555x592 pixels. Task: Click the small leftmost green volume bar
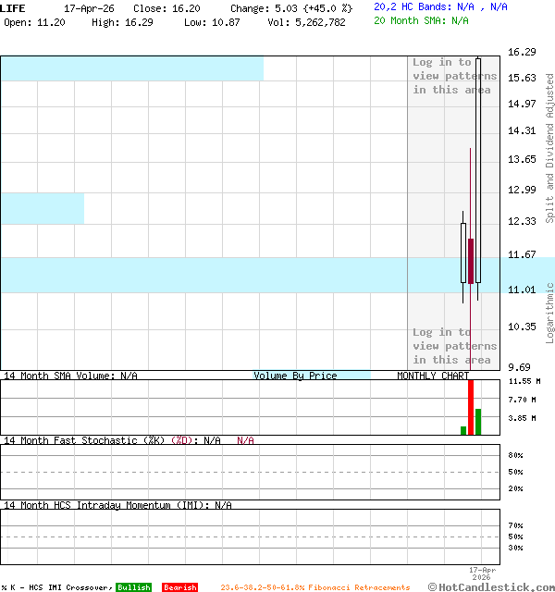[x=463, y=430]
